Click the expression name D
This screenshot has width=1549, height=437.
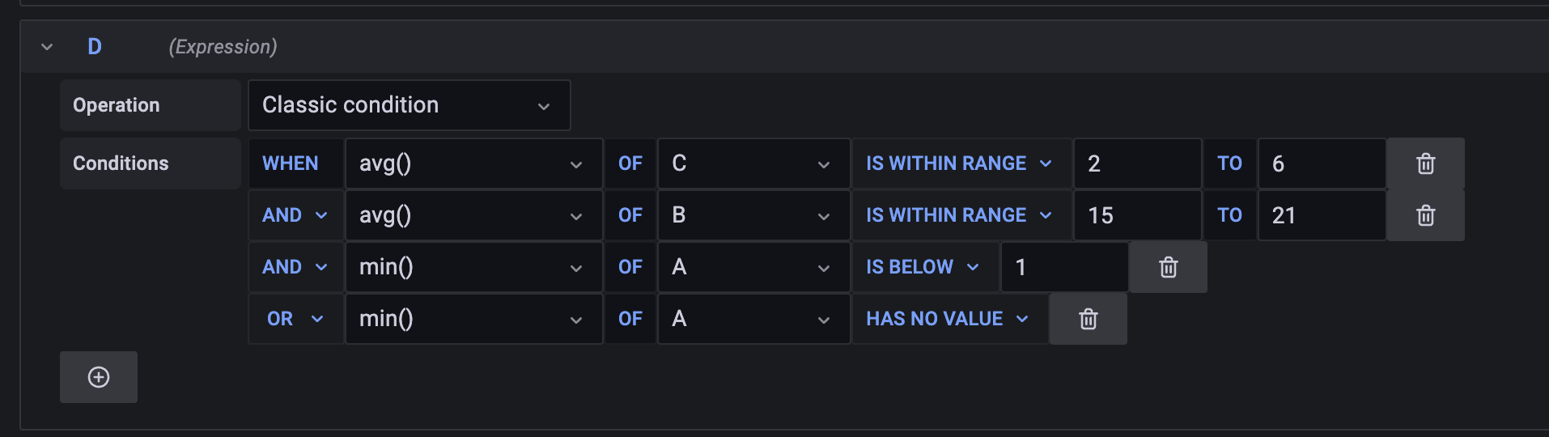95,47
